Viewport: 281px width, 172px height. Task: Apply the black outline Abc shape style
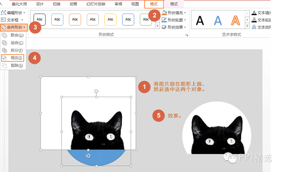(40, 19)
